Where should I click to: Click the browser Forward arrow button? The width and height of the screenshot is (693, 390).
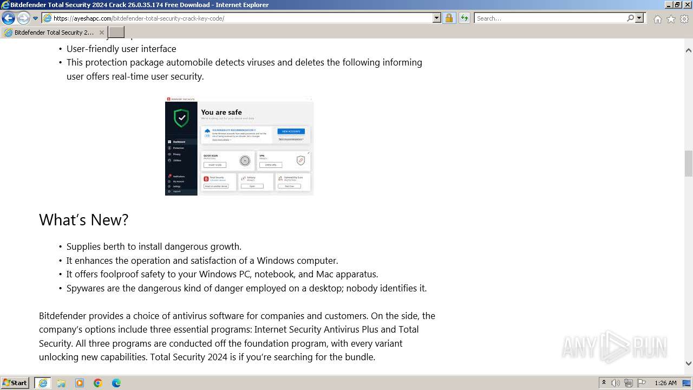[x=23, y=18]
